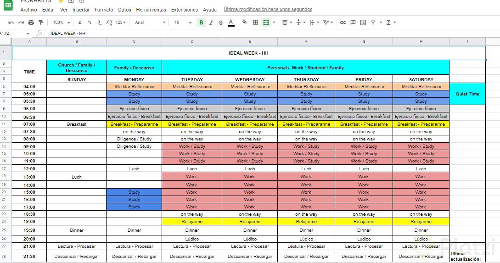Open the Arial font dropdown

coord(150,22)
